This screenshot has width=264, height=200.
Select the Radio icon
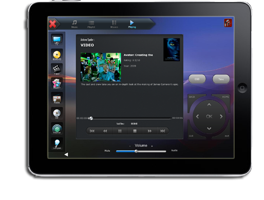tap(57, 98)
